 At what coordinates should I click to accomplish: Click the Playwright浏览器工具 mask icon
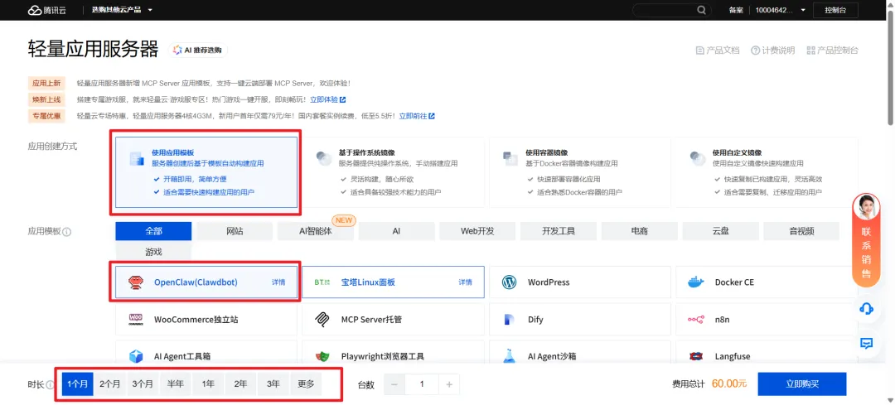click(x=322, y=356)
